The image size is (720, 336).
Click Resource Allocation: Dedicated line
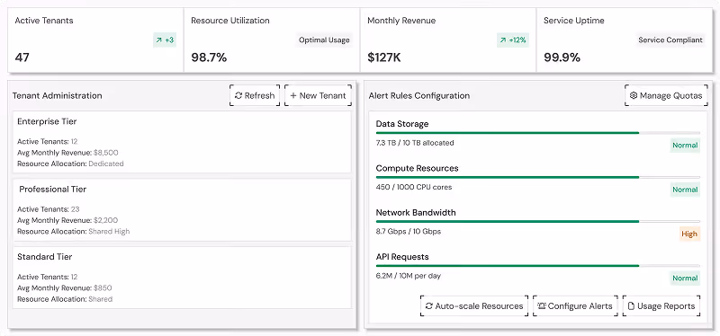(70, 164)
